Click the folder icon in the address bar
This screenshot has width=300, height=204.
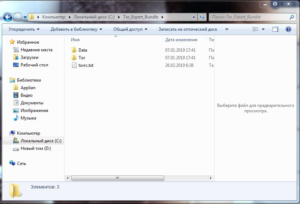(x=32, y=17)
